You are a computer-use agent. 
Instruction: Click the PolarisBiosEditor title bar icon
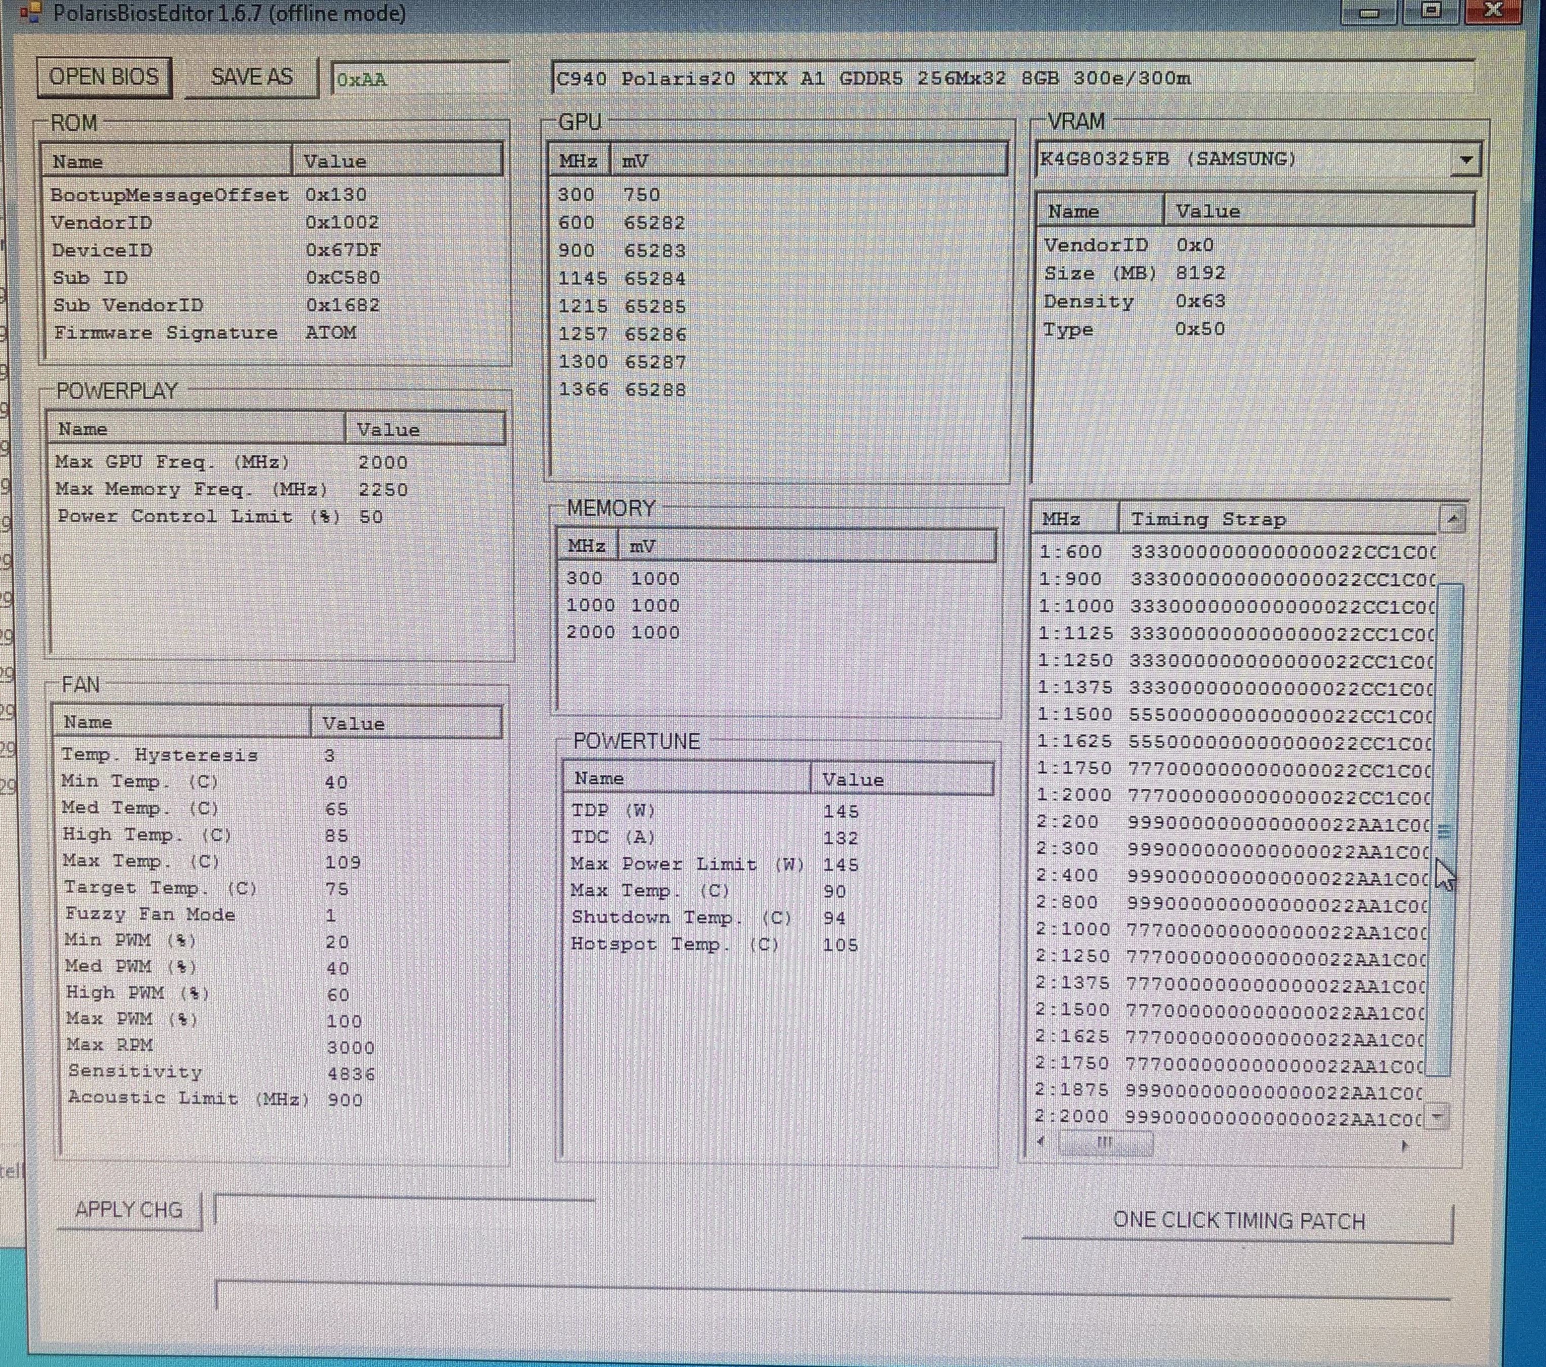30,13
